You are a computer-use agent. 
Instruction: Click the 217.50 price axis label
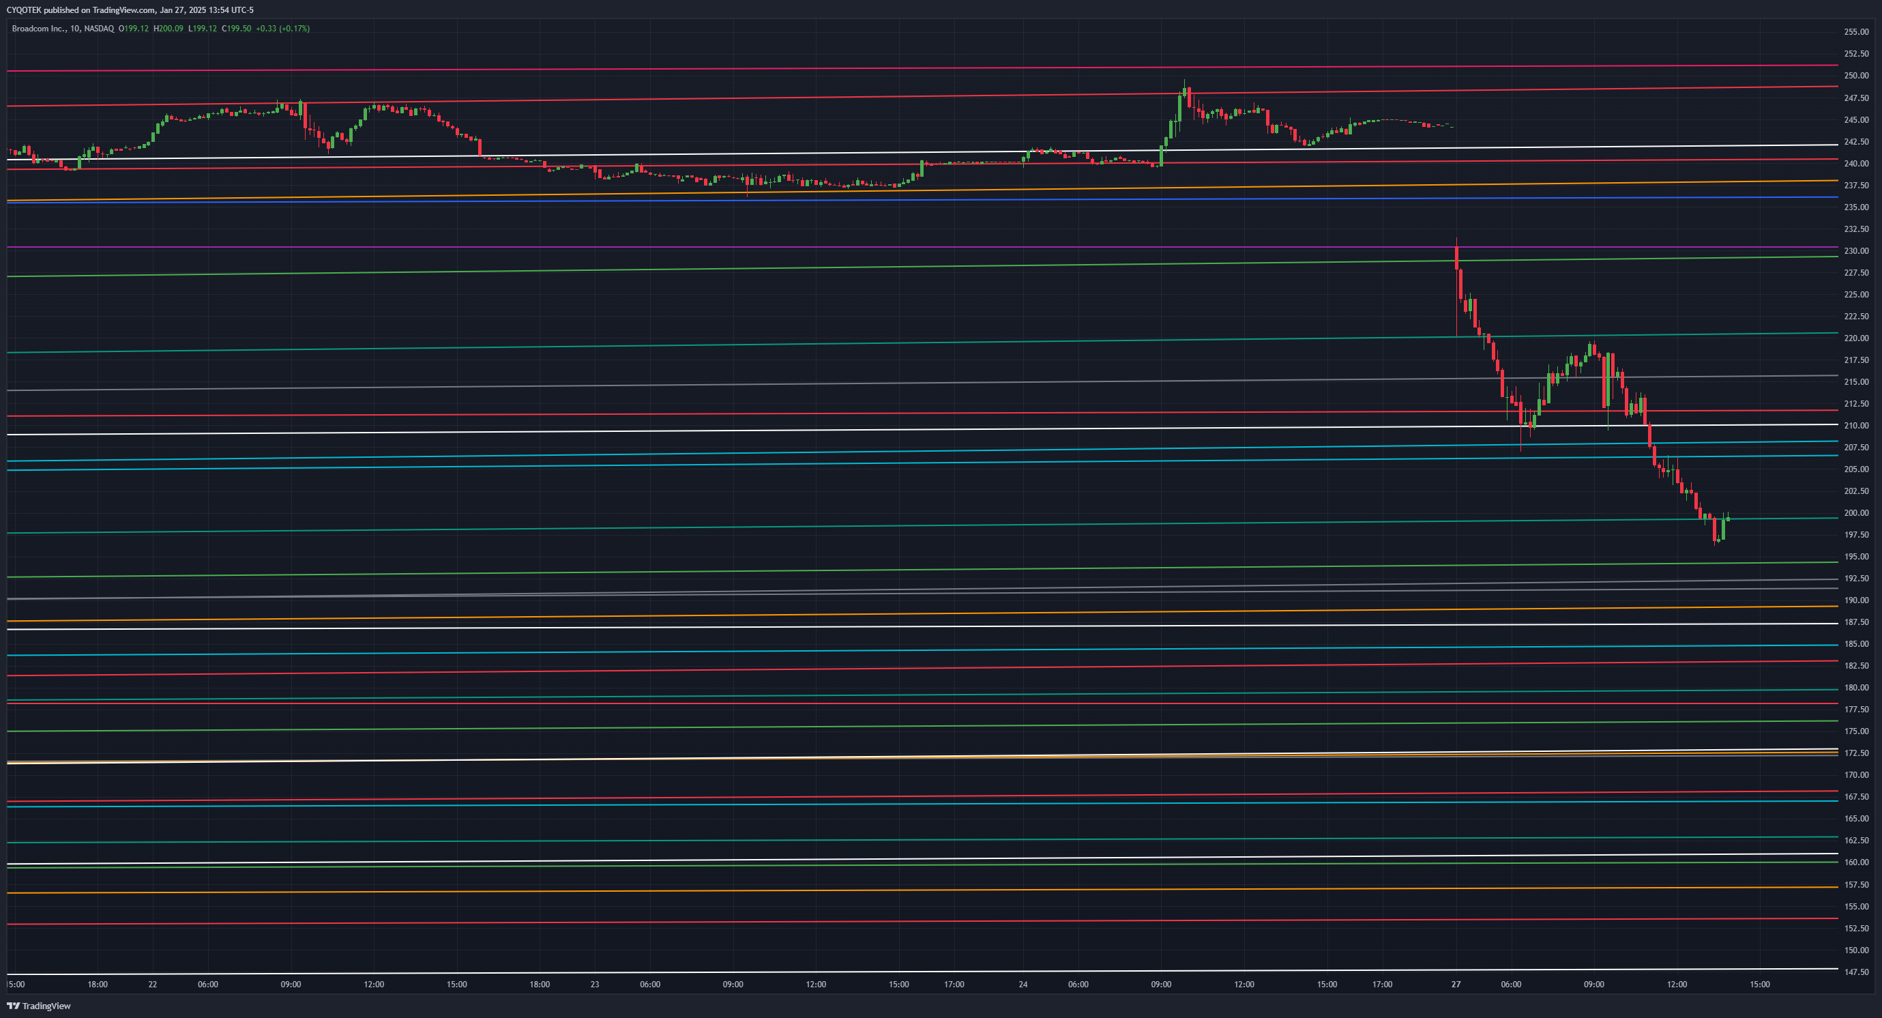click(x=1857, y=360)
